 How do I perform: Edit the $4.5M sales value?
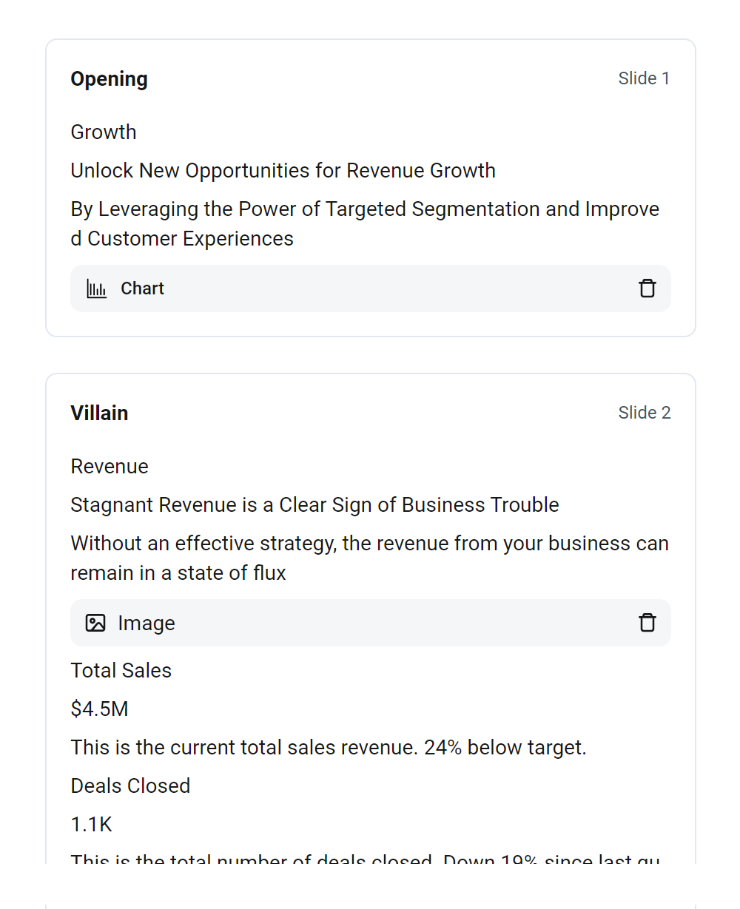(x=99, y=709)
